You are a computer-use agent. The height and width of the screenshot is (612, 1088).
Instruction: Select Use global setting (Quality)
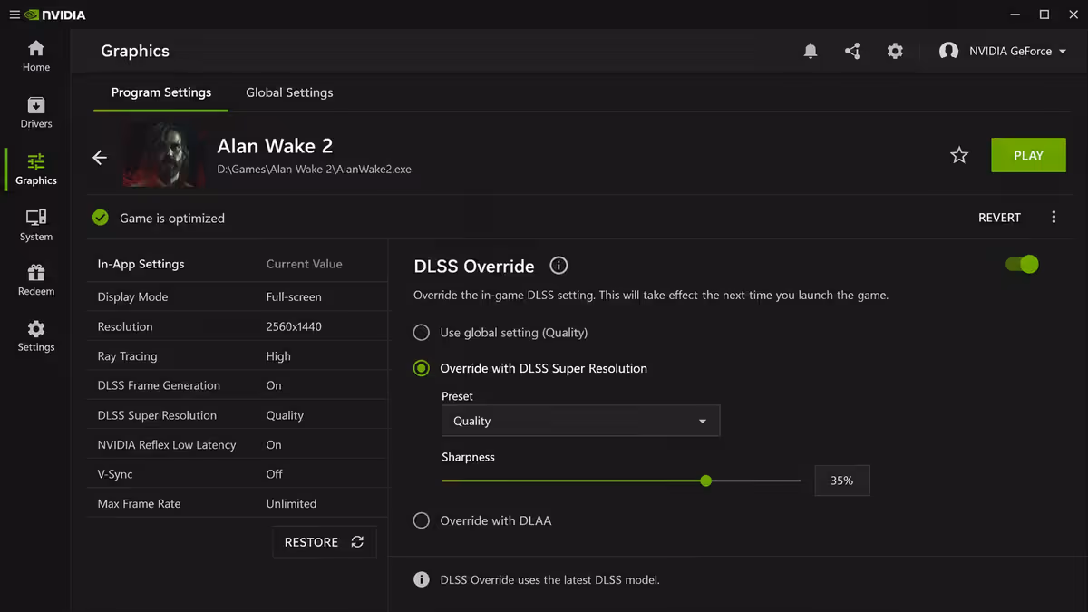click(x=422, y=333)
